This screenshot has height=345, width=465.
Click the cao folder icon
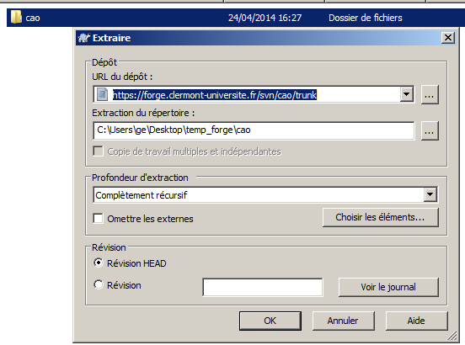coord(16,17)
